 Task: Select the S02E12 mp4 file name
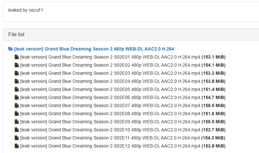coord(110,146)
